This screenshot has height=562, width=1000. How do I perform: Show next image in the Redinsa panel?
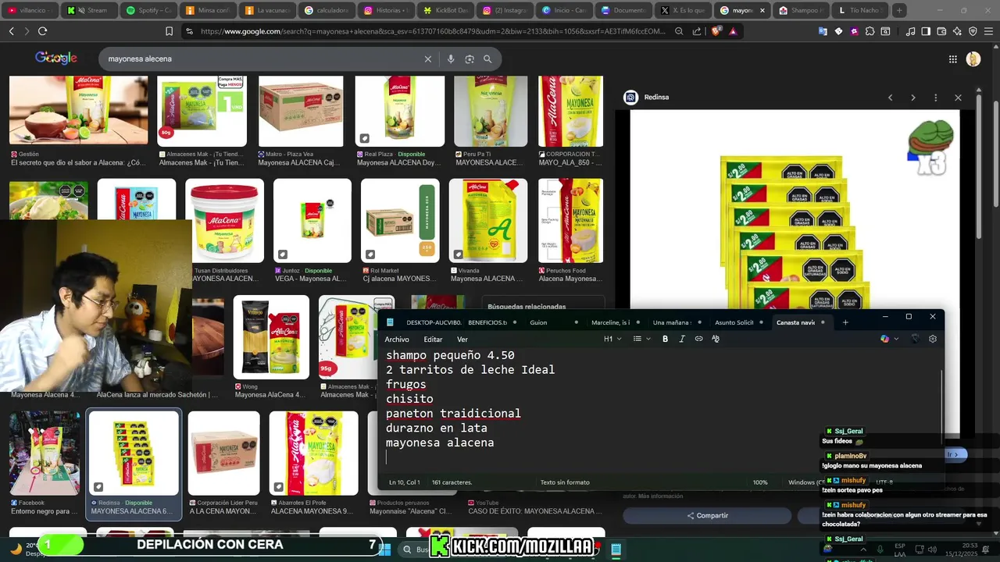[x=912, y=98]
